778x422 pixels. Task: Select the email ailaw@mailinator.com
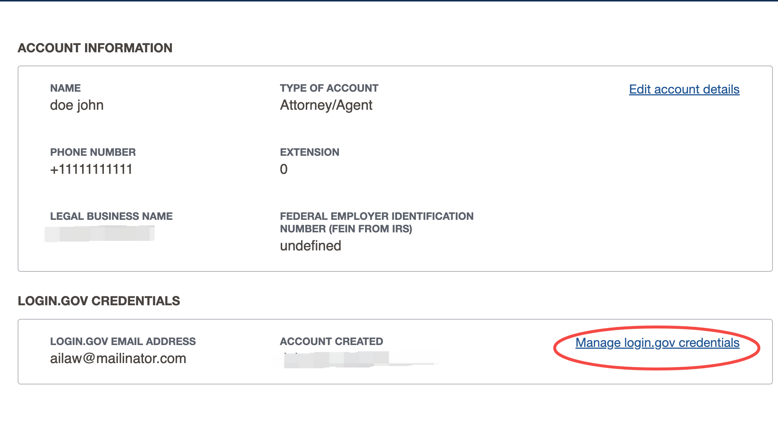pyautogui.click(x=118, y=359)
